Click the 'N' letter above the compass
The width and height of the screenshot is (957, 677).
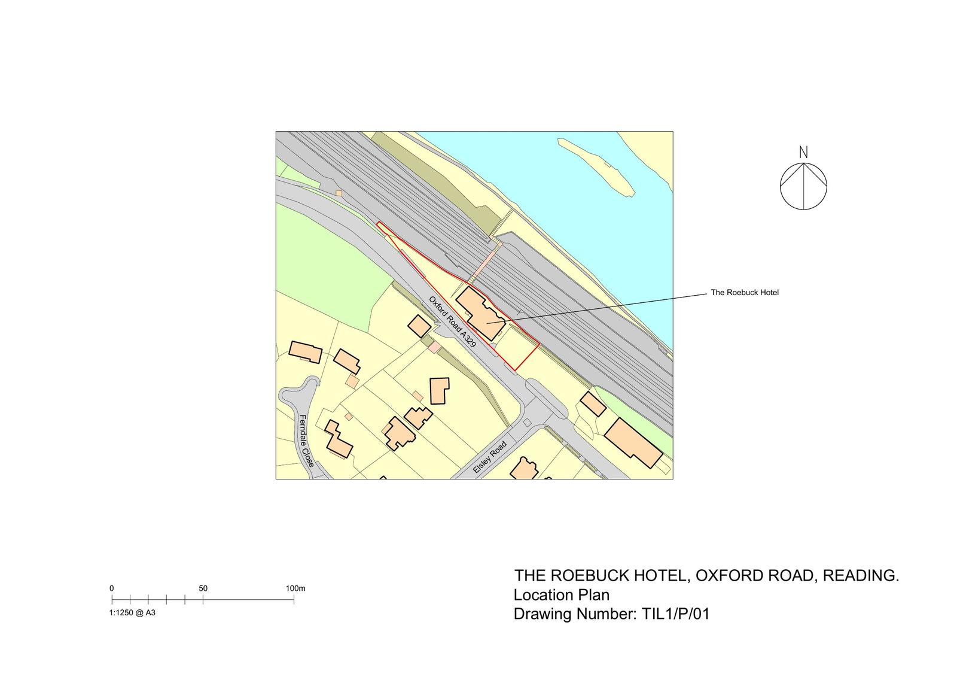coord(803,153)
